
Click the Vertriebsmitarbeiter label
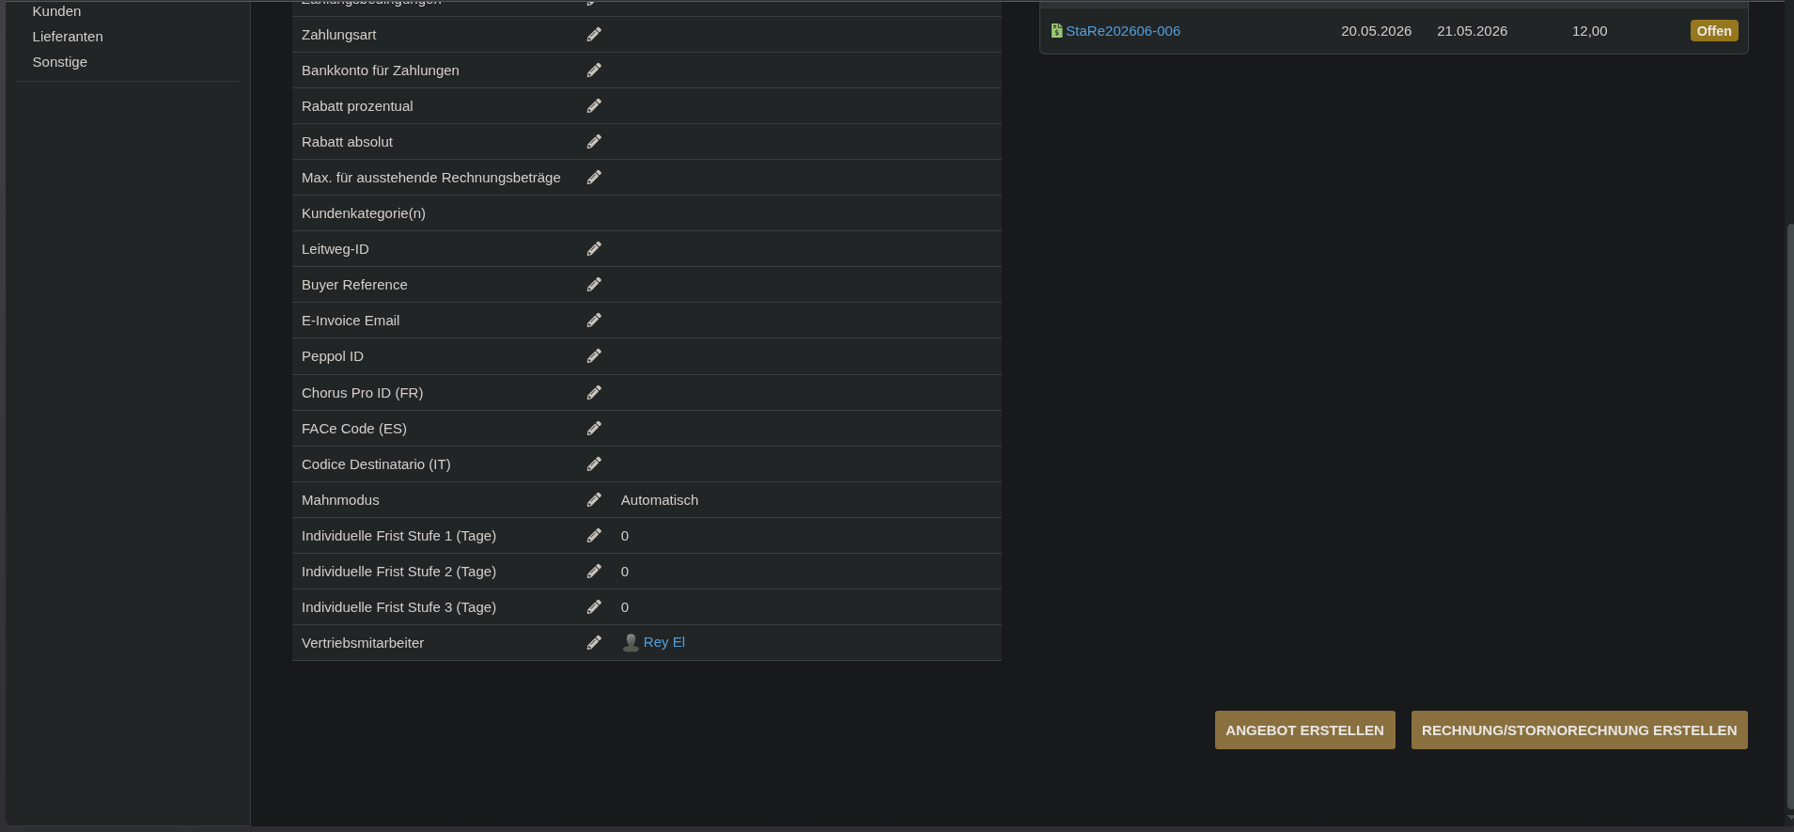pos(363,643)
